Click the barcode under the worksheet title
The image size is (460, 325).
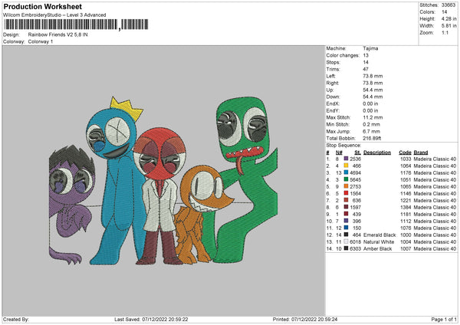pos(60,25)
